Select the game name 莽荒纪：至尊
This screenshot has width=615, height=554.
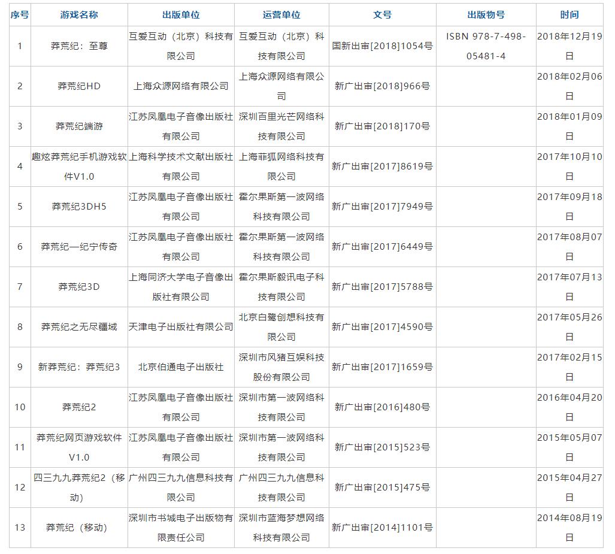click(79, 46)
